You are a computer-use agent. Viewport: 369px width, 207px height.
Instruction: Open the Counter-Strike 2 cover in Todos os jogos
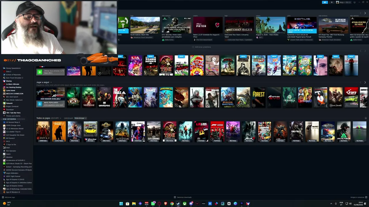pos(59,132)
